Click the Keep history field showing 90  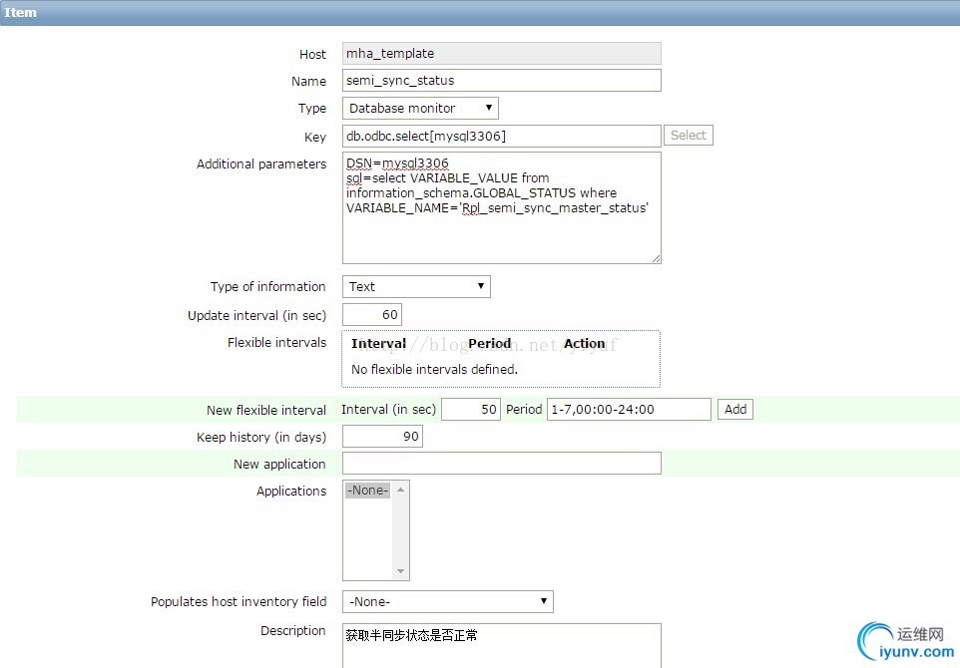coord(382,436)
